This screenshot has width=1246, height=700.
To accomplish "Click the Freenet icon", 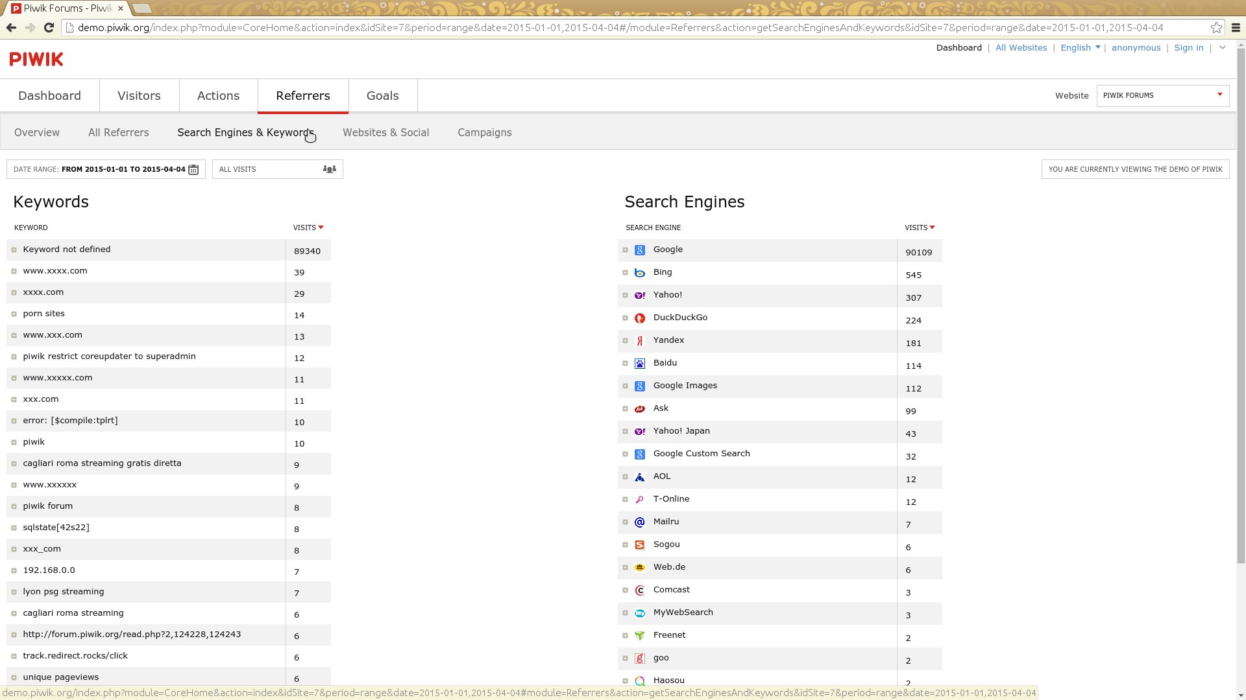I will (x=639, y=636).
